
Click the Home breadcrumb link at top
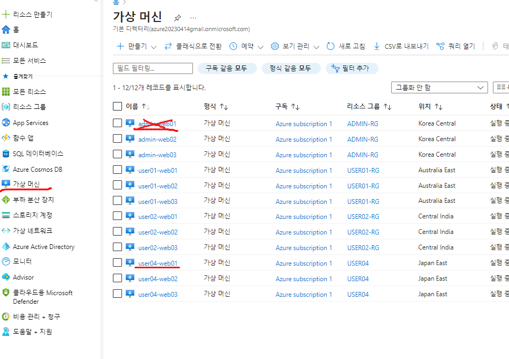pyautogui.click(x=116, y=2)
